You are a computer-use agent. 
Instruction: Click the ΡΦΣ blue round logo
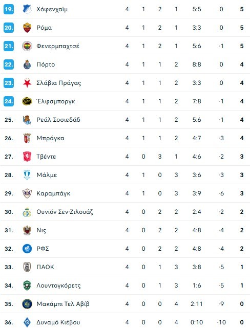(27, 249)
